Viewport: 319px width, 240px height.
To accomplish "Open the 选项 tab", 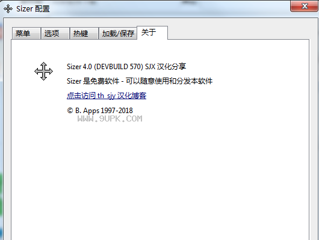I will pyautogui.click(x=55, y=33).
